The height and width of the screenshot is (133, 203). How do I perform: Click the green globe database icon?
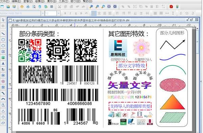point(46,6)
